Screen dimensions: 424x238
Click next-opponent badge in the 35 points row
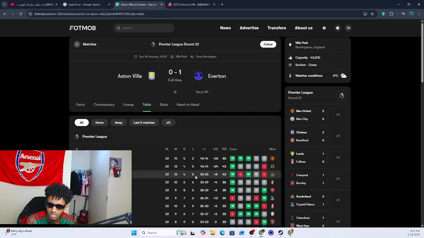click(272, 190)
